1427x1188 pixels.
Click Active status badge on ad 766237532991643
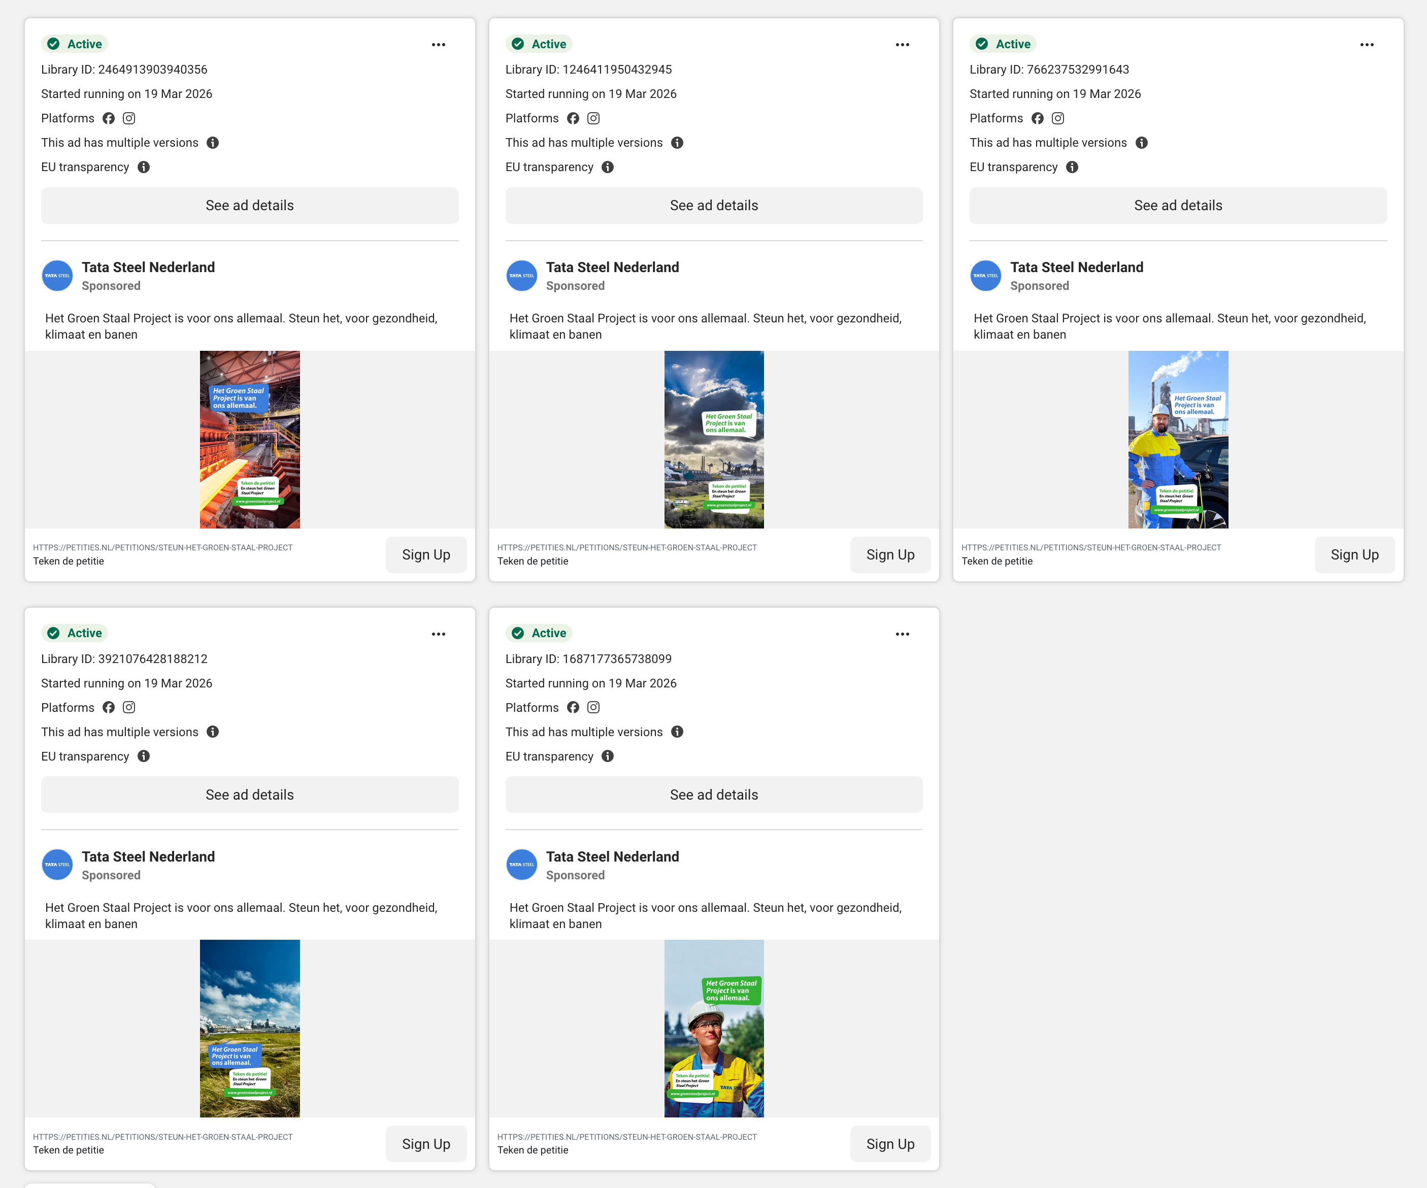[x=1003, y=44]
